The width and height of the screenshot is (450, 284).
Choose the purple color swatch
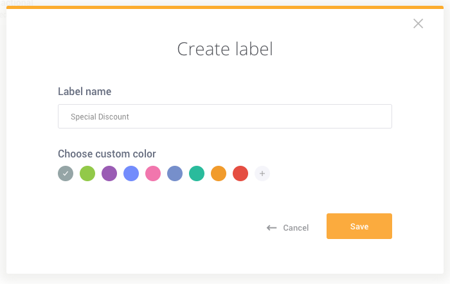pyautogui.click(x=109, y=173)
